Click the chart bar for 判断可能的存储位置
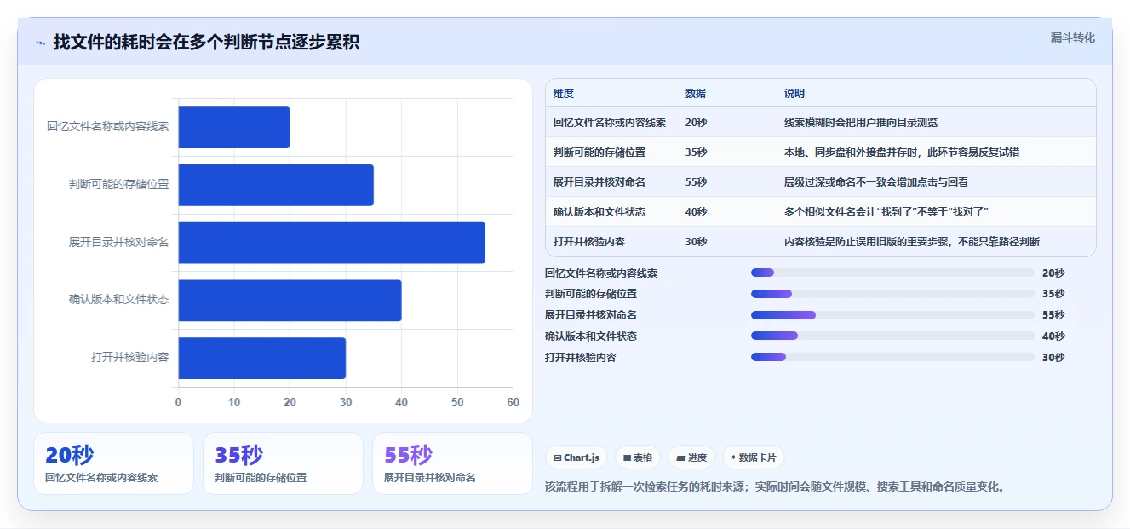This screenshot has width=1130, height=529. click(276, 185)
